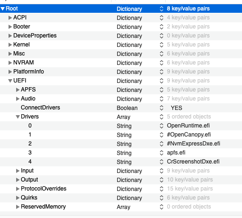Screen dimensions: 242x218
Task: Open type stepper for #NvmExpressDxe.efi row
Action: click(x=161, y=144)
